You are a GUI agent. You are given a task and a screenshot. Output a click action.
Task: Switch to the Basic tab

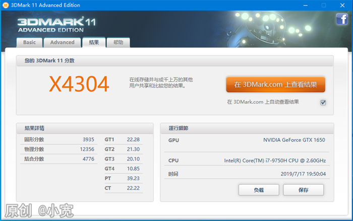coord(29,42)
